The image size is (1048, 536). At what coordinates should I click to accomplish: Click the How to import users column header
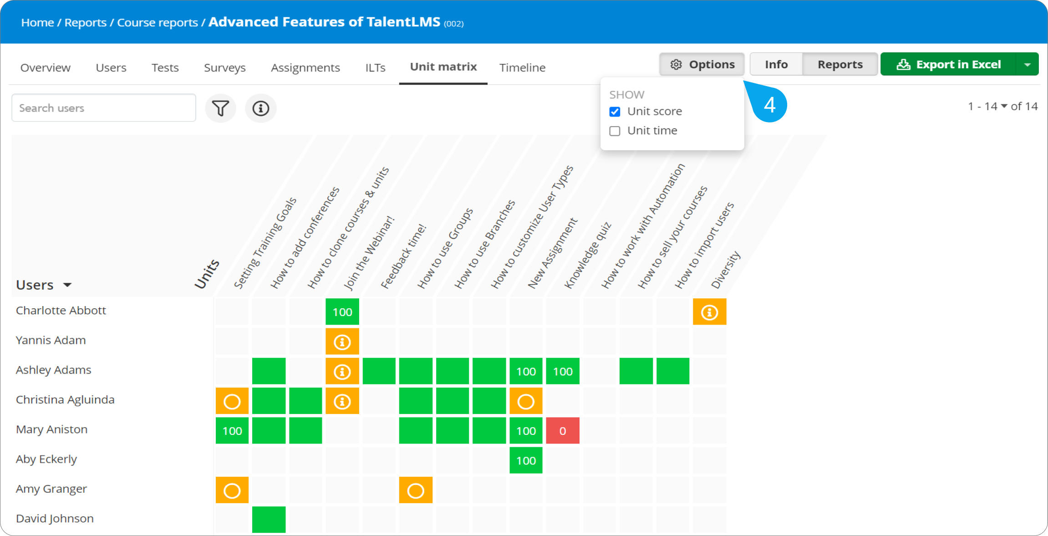click(x=704, y=245)
